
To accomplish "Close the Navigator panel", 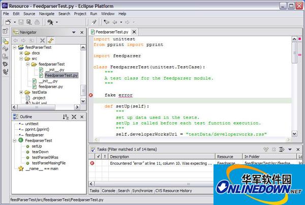I will pos(83,32).
